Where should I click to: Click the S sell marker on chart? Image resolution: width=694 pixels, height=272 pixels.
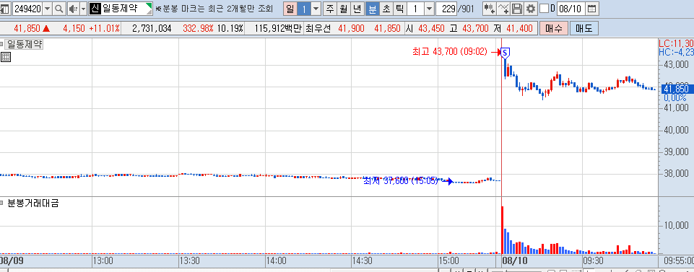pos(506,53)
